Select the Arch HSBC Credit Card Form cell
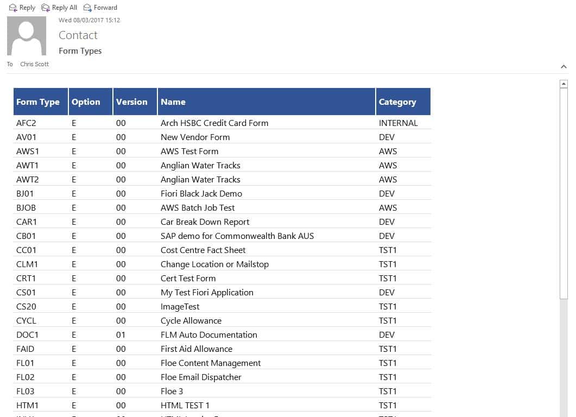Viewport: 576px width, 417px height. point(214,123)
